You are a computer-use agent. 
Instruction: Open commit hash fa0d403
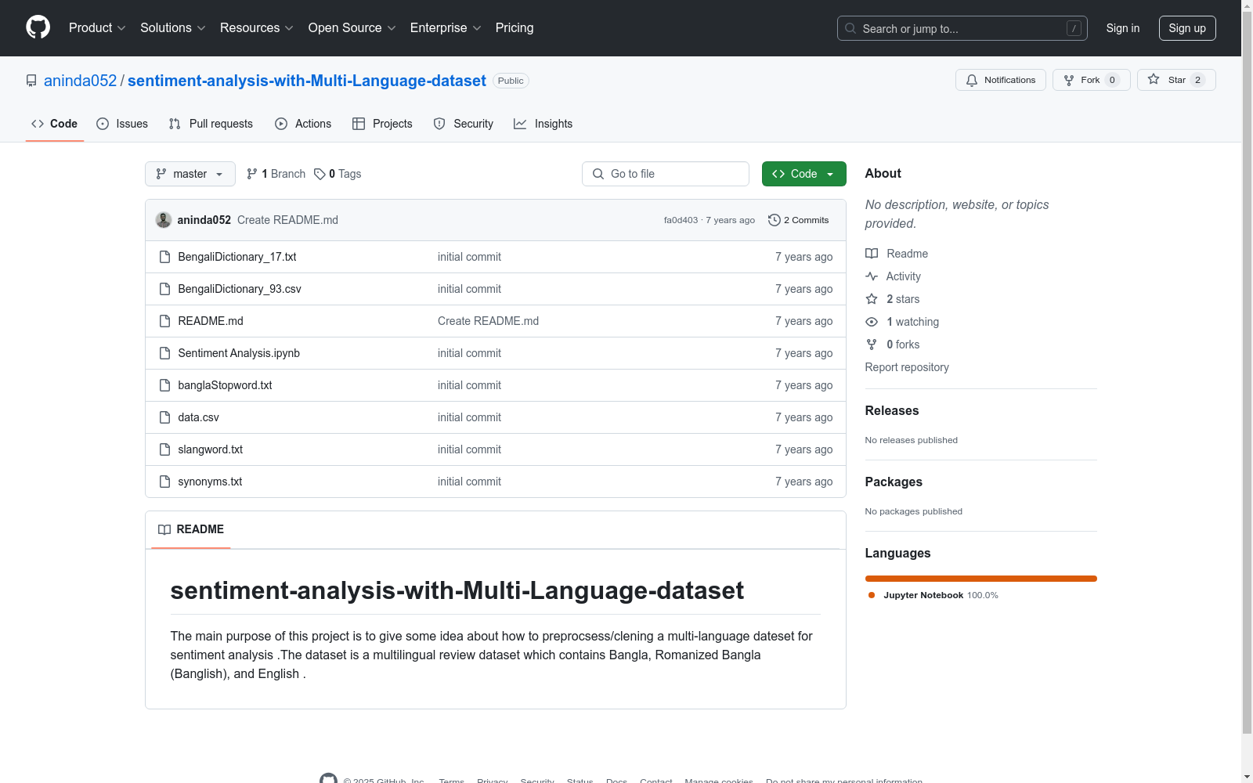[x=681, y=220]
